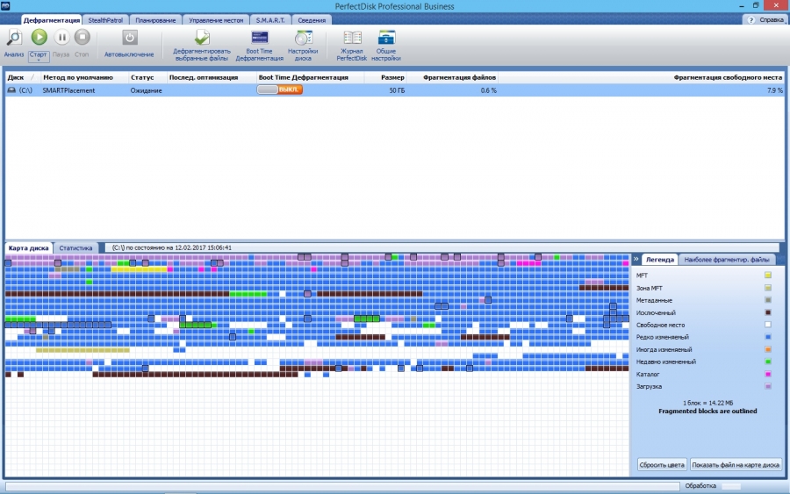The image size is (790, 494).
Task: Sort drives by the Диск column header
Action: 16,77
